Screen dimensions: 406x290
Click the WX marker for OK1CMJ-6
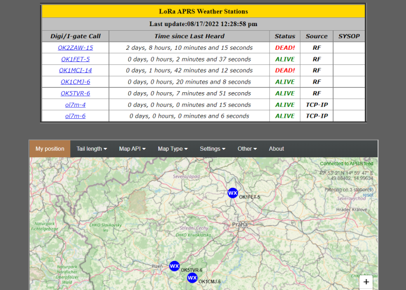point(193,278)
